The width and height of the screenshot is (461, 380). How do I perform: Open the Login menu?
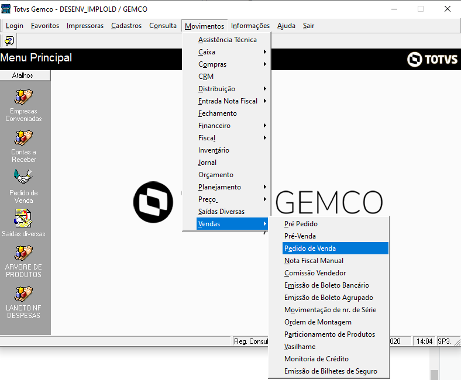[x=15, y=26]
